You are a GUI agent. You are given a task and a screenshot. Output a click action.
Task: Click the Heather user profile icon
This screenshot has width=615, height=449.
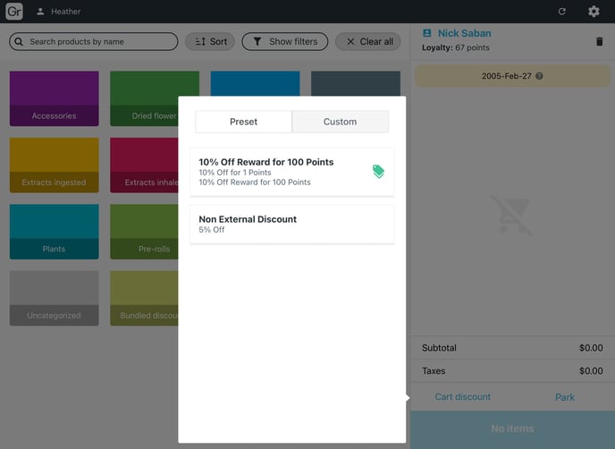tap(40, 12)
